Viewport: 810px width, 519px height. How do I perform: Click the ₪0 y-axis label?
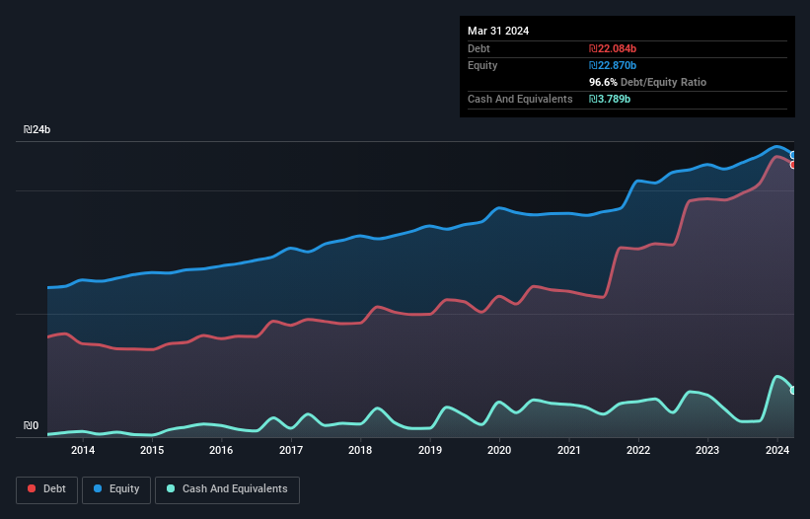pyautogui.click(x=31, y=425)
